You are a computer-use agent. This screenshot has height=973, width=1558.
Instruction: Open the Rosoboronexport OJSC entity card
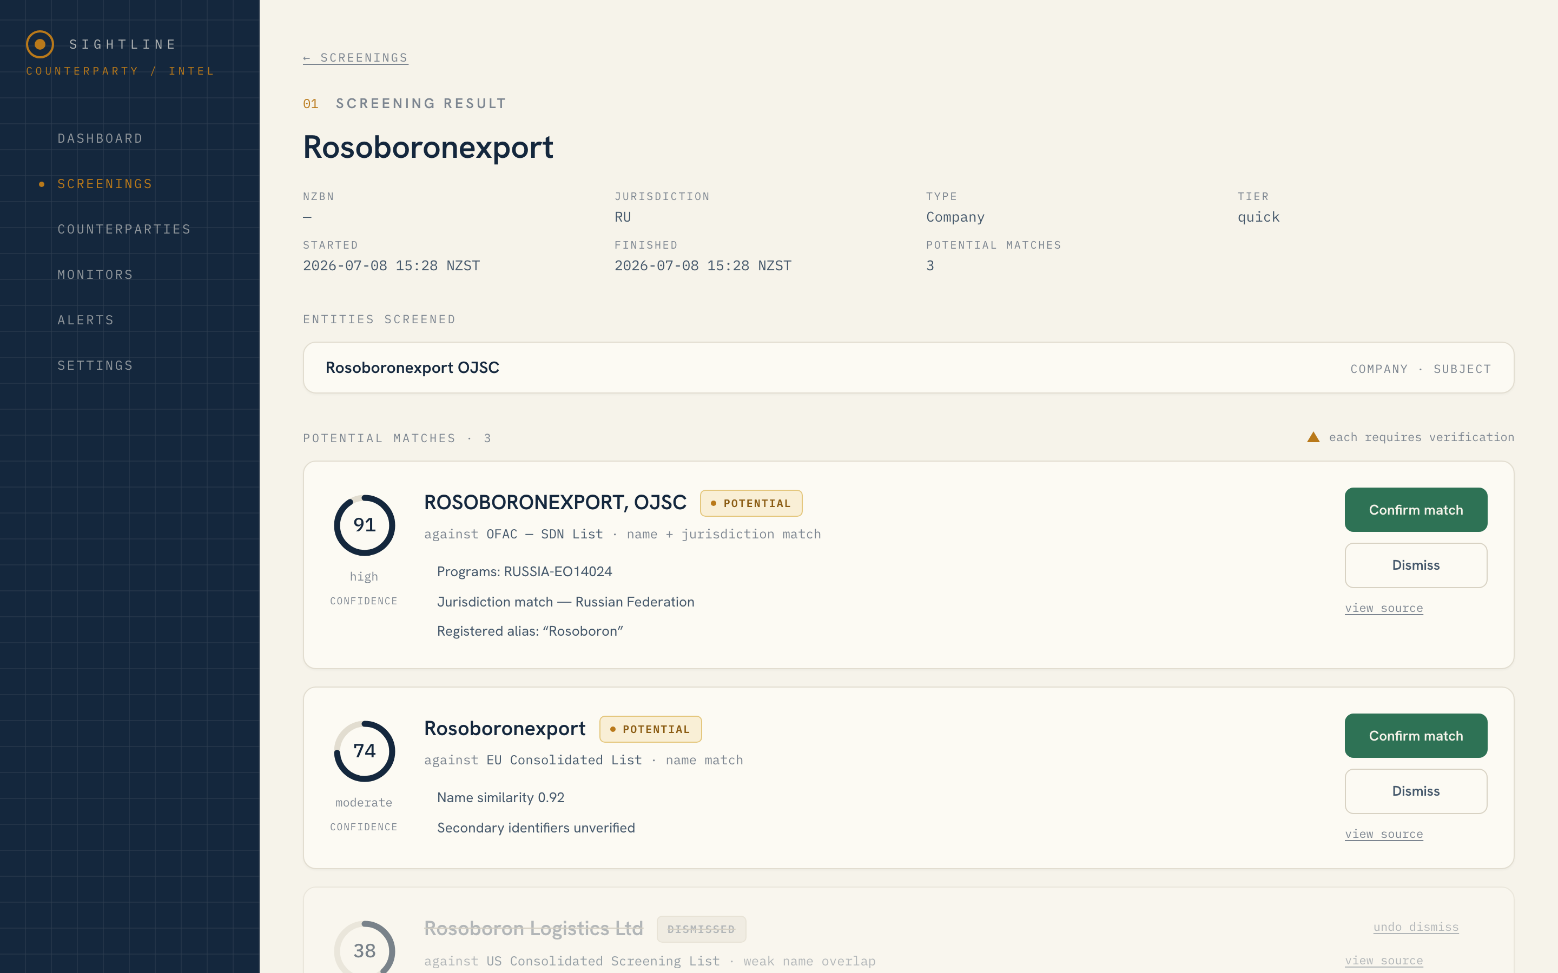[x=908, y=368]
